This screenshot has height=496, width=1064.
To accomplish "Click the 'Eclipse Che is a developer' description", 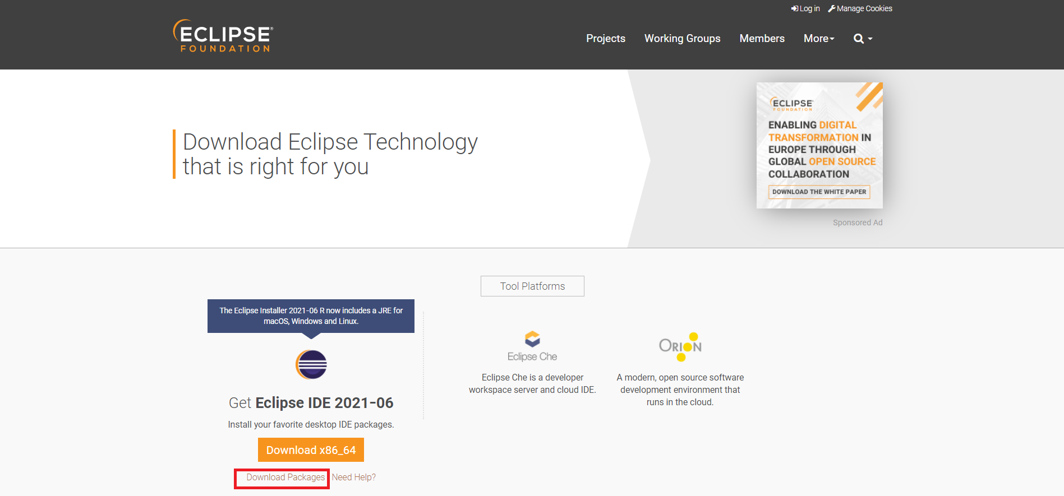I will [x=532, y=384].
